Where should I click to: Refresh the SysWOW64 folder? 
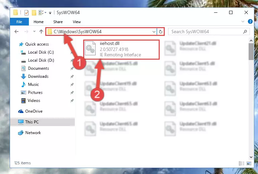coord(161,32)
